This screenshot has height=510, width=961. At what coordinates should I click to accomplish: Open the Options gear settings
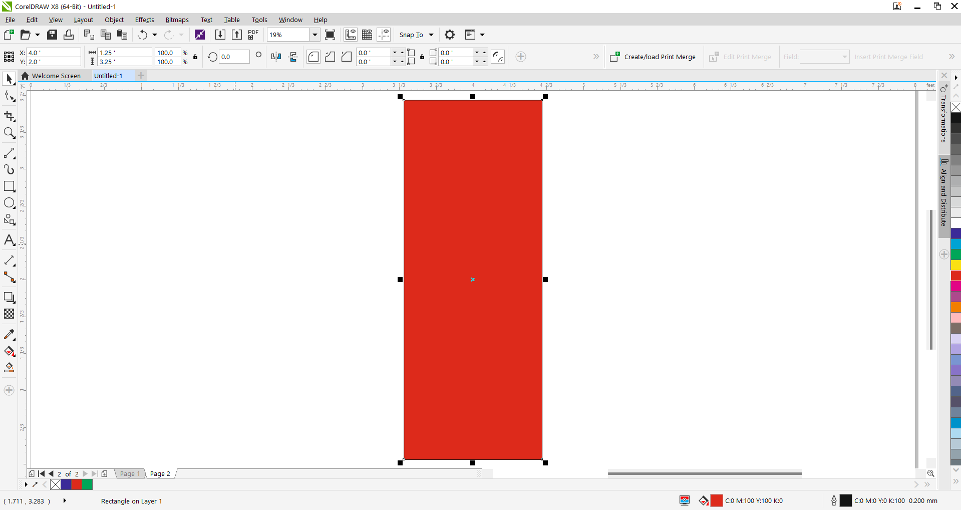[450, 35]
